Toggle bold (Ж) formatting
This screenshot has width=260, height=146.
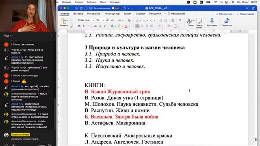pos(79,26)
